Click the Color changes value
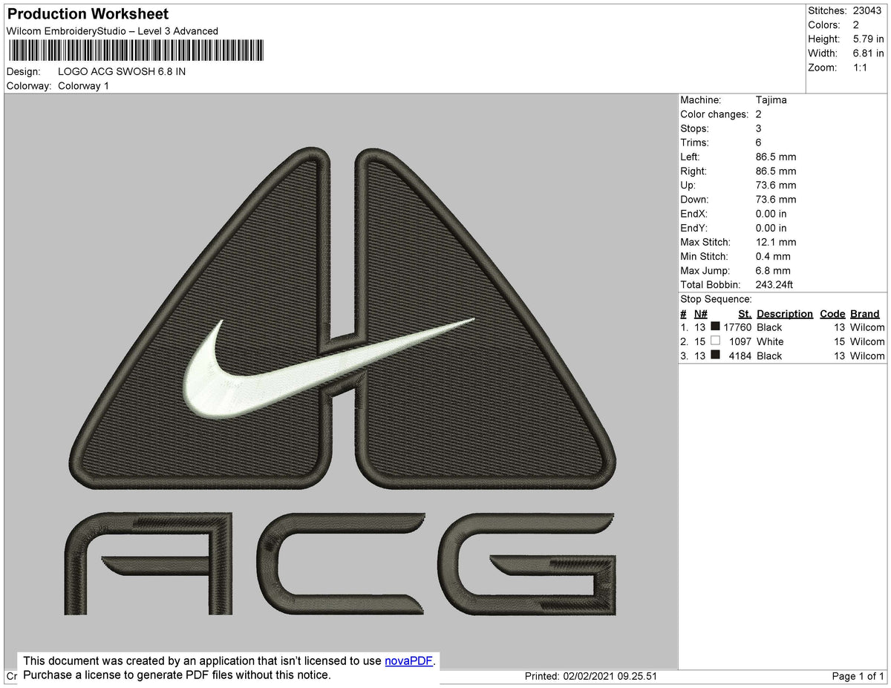Screen dimensions: 891x688 [758, 114]
